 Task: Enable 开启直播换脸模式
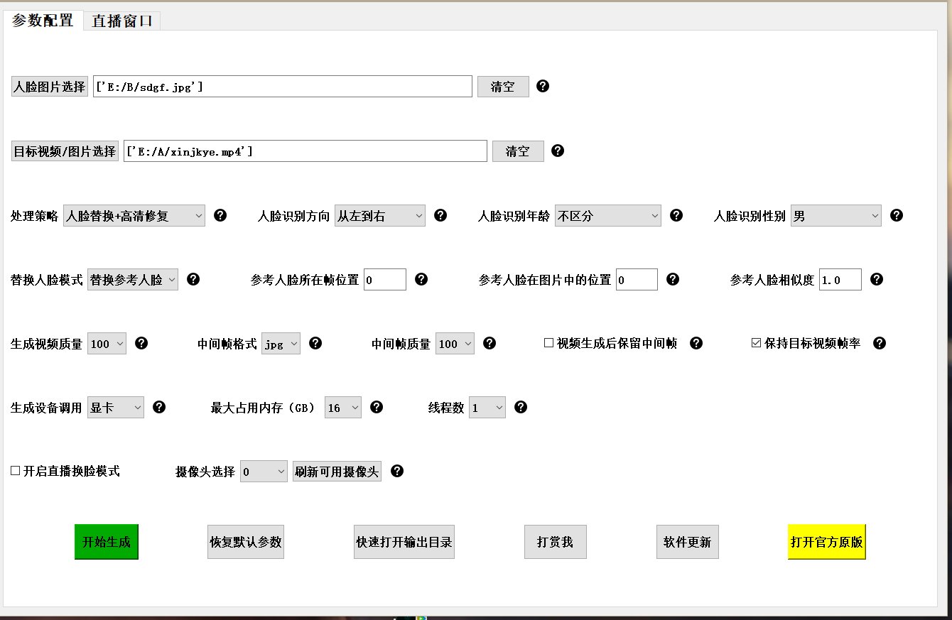14,470
